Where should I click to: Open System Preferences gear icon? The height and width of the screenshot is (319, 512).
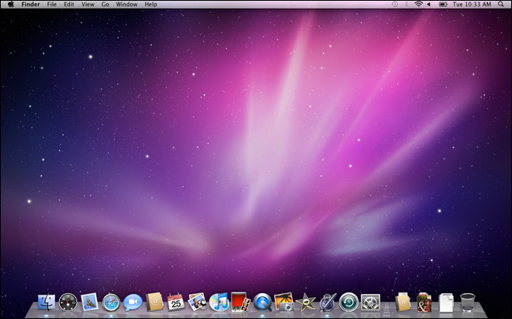pos(370,302)
